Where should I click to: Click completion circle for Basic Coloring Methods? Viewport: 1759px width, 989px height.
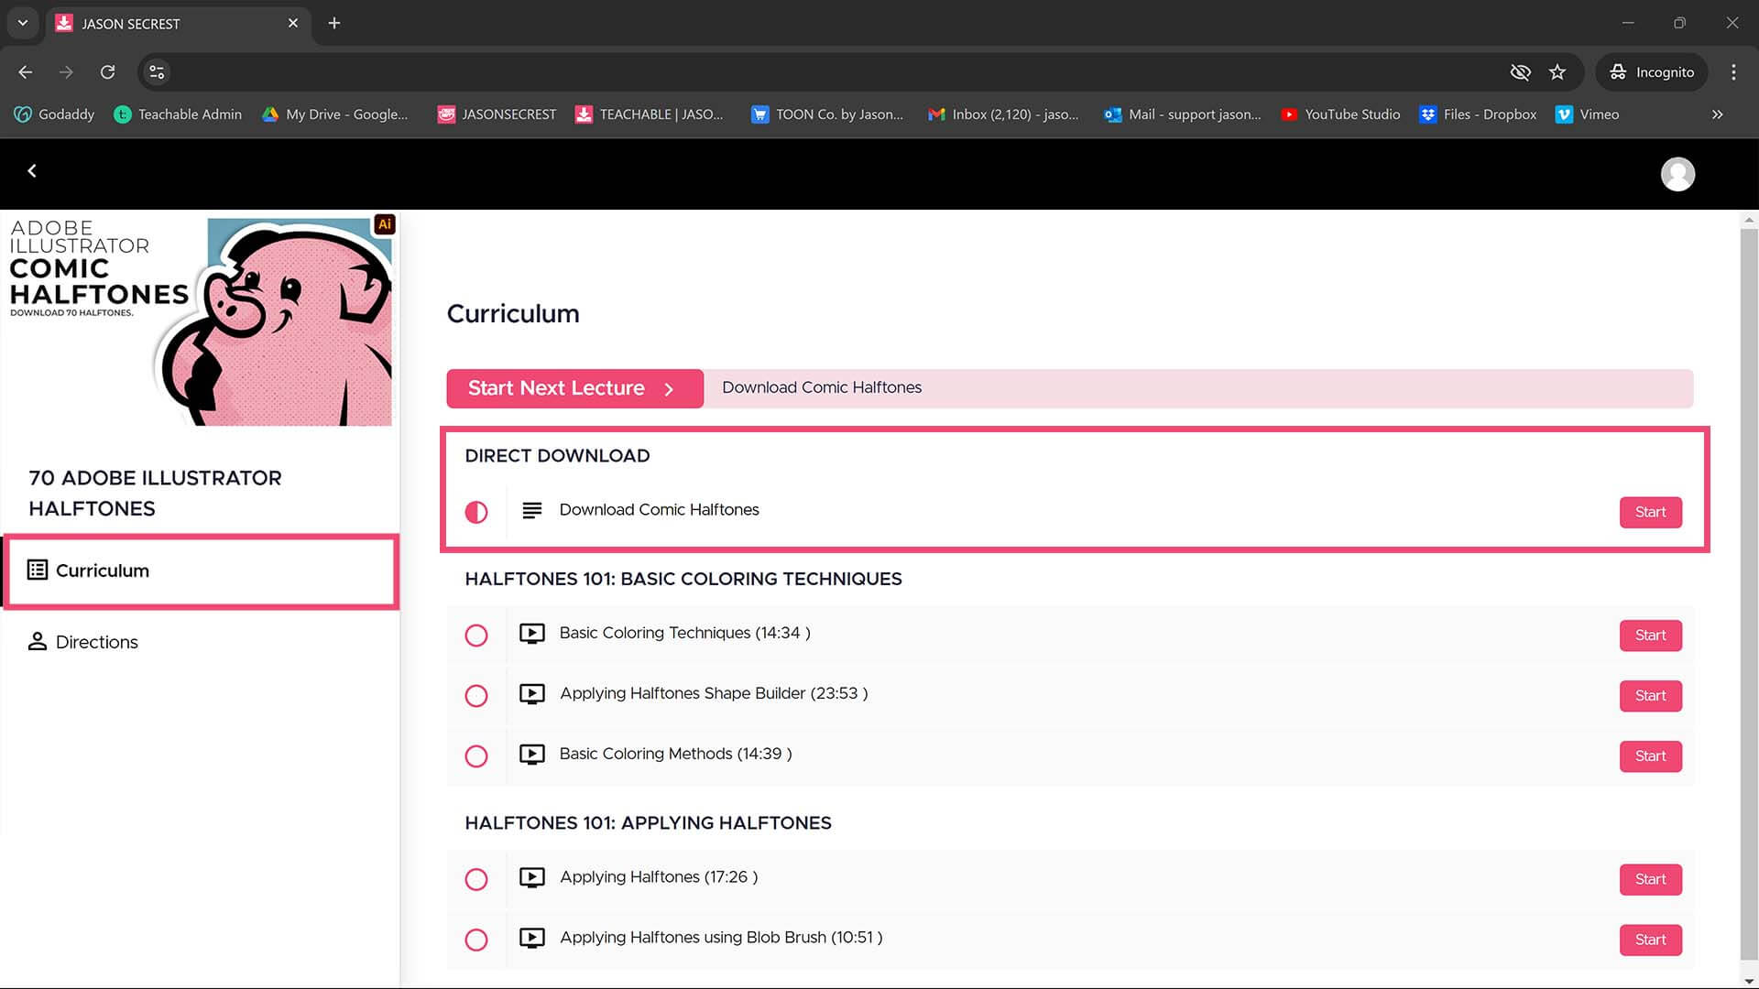click(x=476, y=756)
